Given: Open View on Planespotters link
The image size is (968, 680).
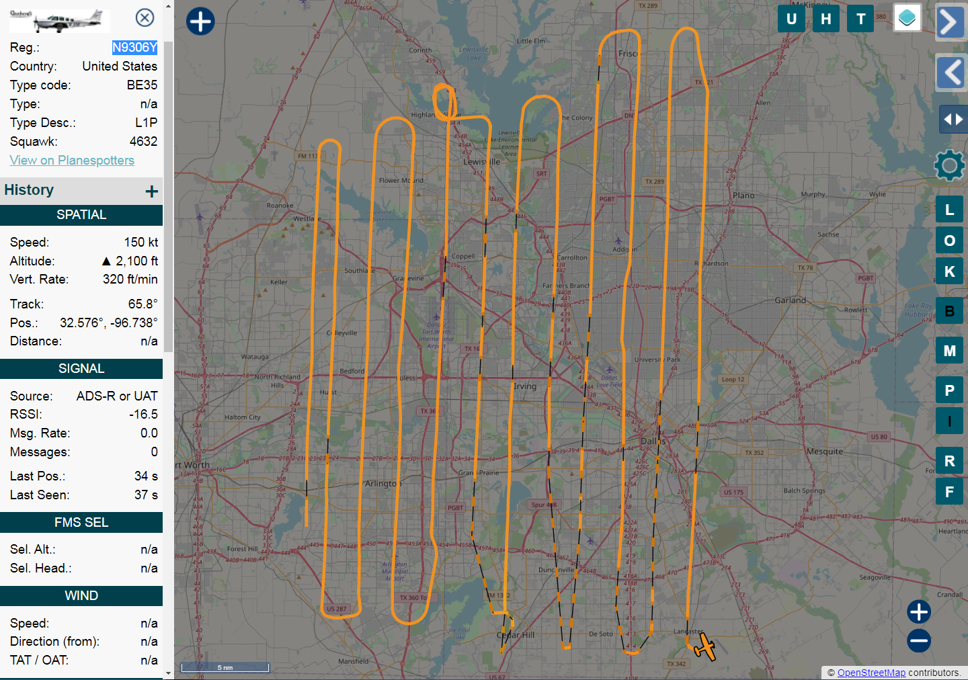Looking at the screenshot, I should pos(72,161).
